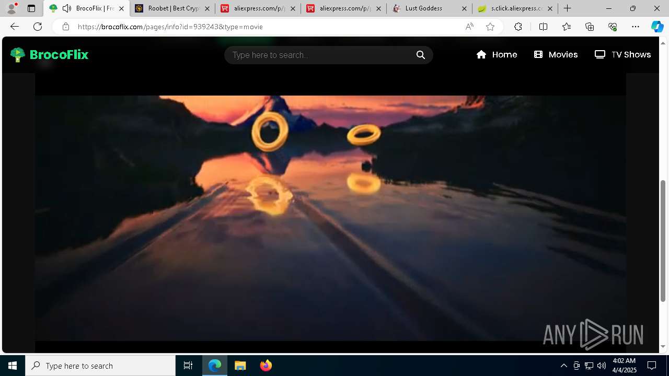669x376 pixels.
Task: Open Collections icon
Action: 590,27
